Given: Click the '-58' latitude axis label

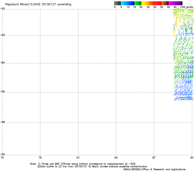Looking at the screenshot, I should click(2, 122).
